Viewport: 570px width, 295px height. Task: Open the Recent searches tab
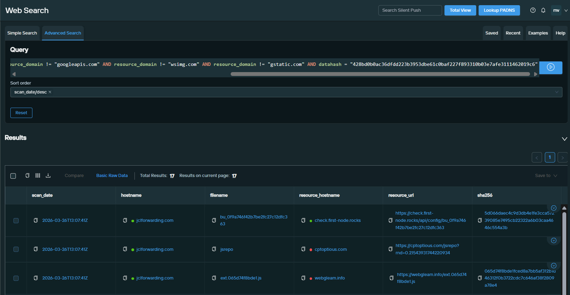513,33
